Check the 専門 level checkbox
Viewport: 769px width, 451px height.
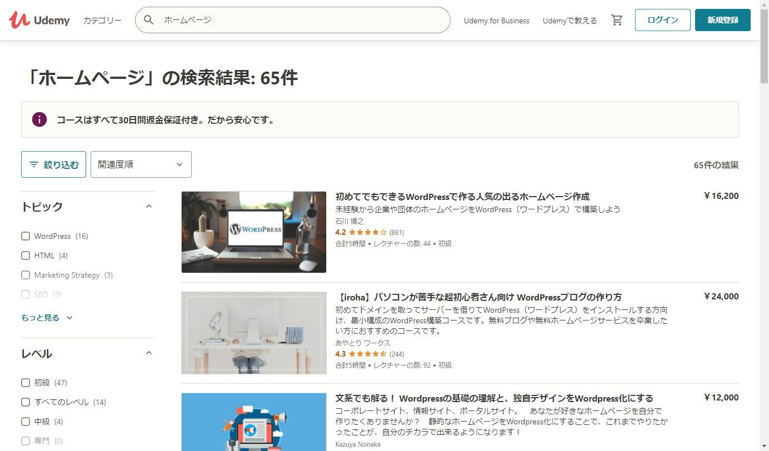coord(26,441)
